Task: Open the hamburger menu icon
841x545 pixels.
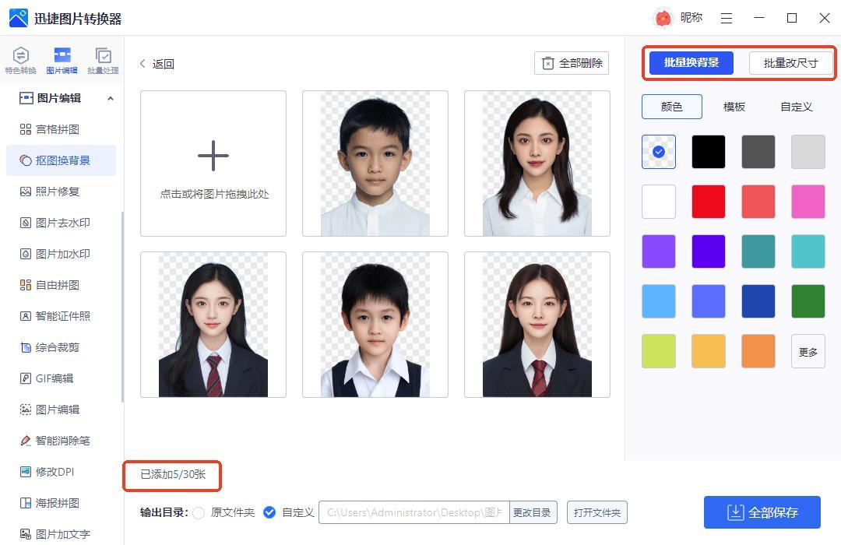Action: 727,18
